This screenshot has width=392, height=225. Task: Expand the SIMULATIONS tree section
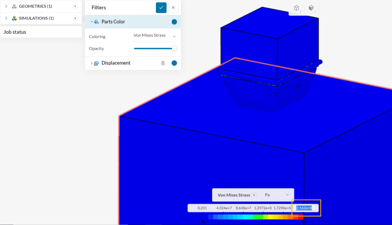tap(6, 18)
